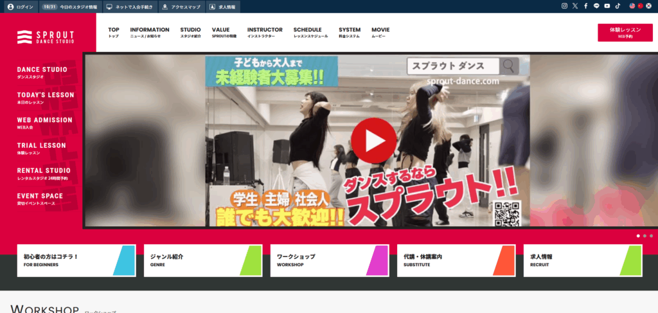Viewport: 658px width, 313px height.
Task: Select TODAY'S LESSON in the sidebar
Action: pos(45,97)
